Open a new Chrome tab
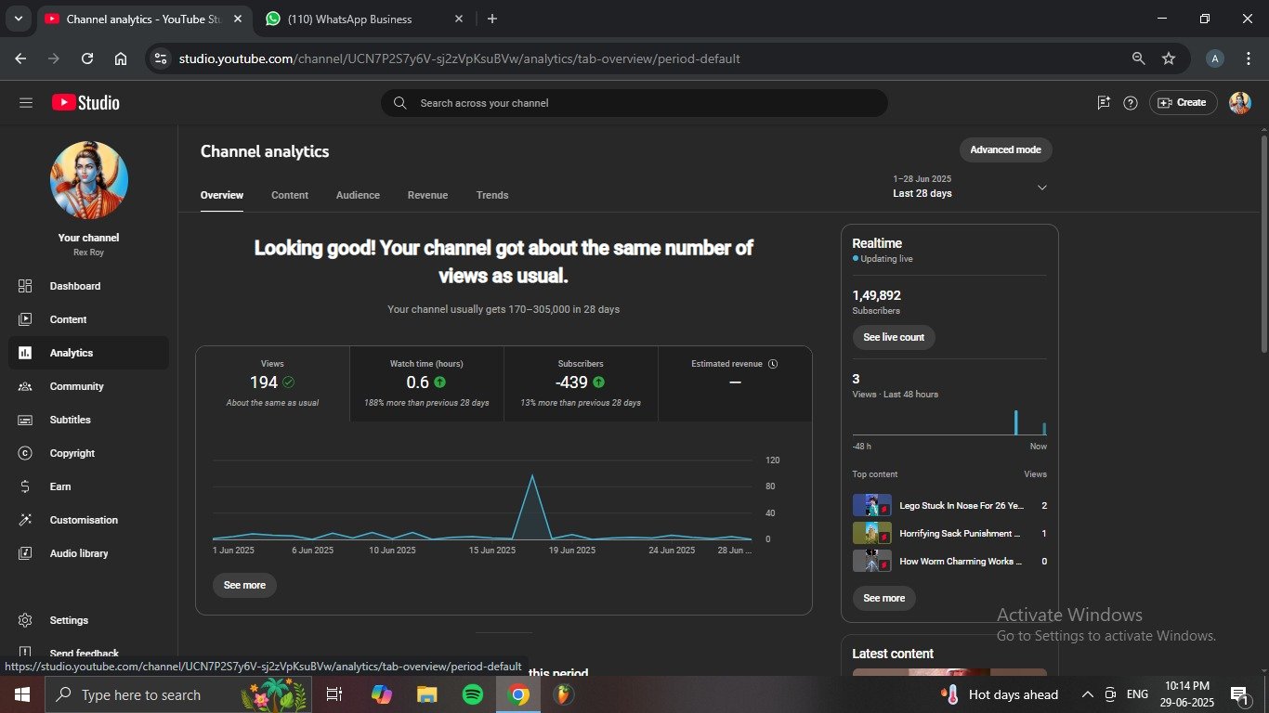 pyautogui.click(x=492, y=19)
